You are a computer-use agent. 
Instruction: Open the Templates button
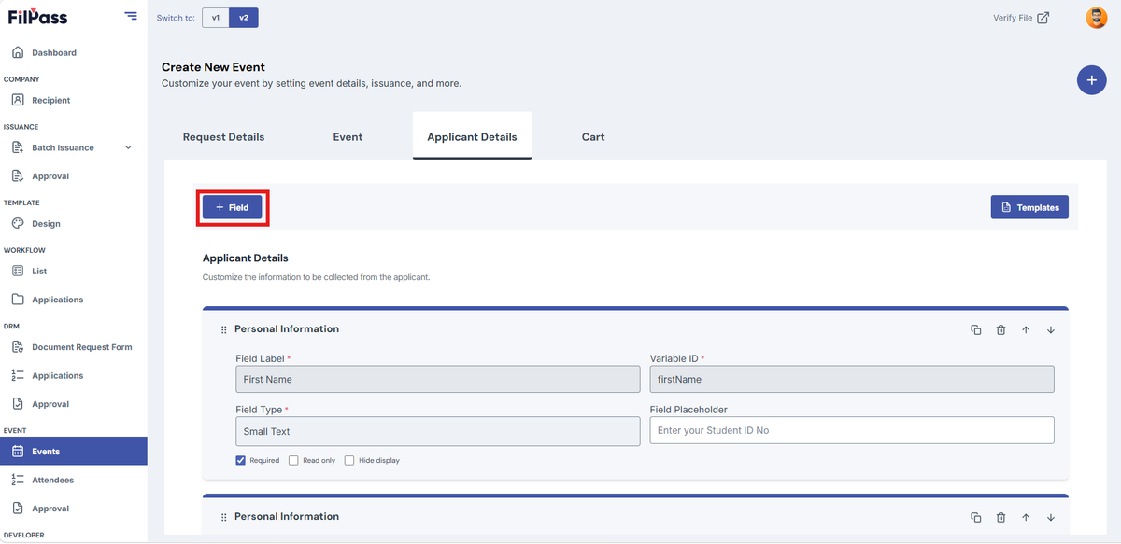tap(1029, 207)
